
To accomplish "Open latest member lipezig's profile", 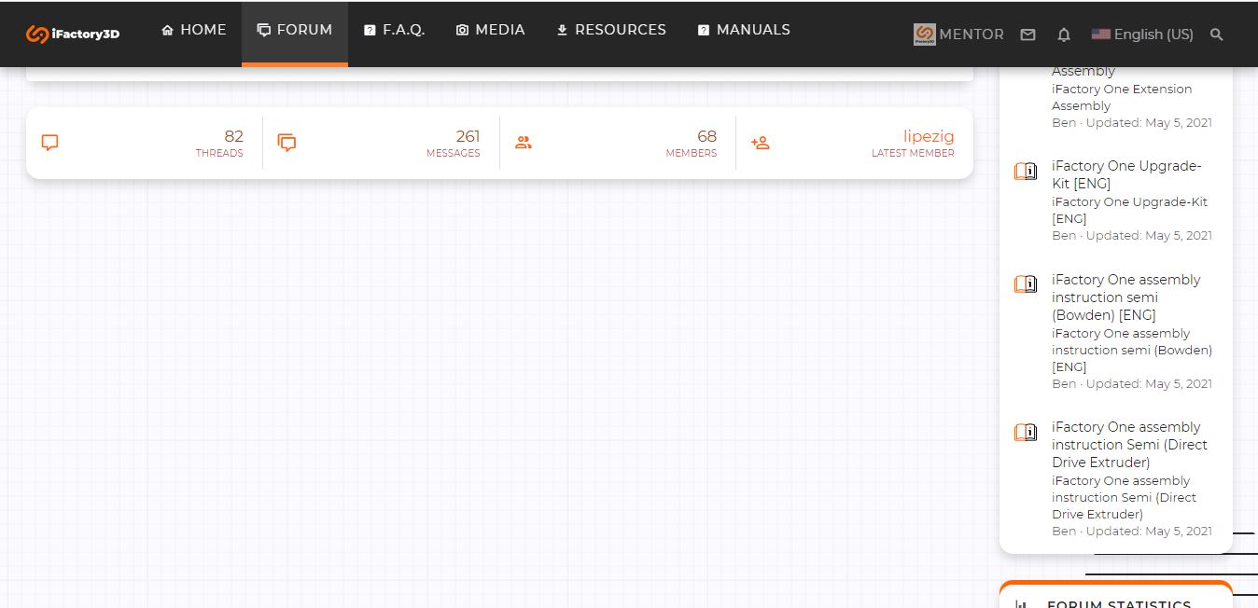I will tap(929, 136).
